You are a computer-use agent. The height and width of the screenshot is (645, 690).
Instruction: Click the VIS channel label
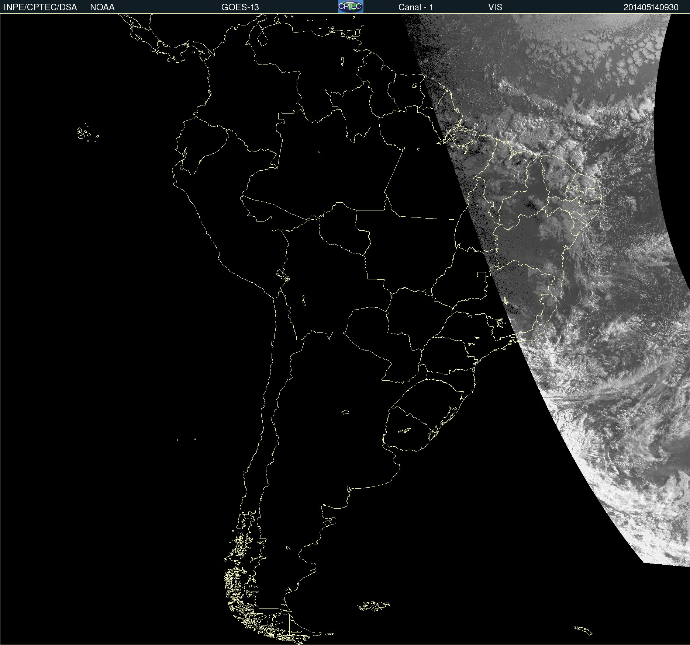click(495, 7)
